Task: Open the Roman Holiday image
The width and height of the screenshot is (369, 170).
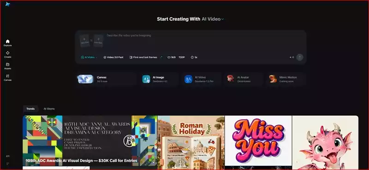Action: coord(191,143)
